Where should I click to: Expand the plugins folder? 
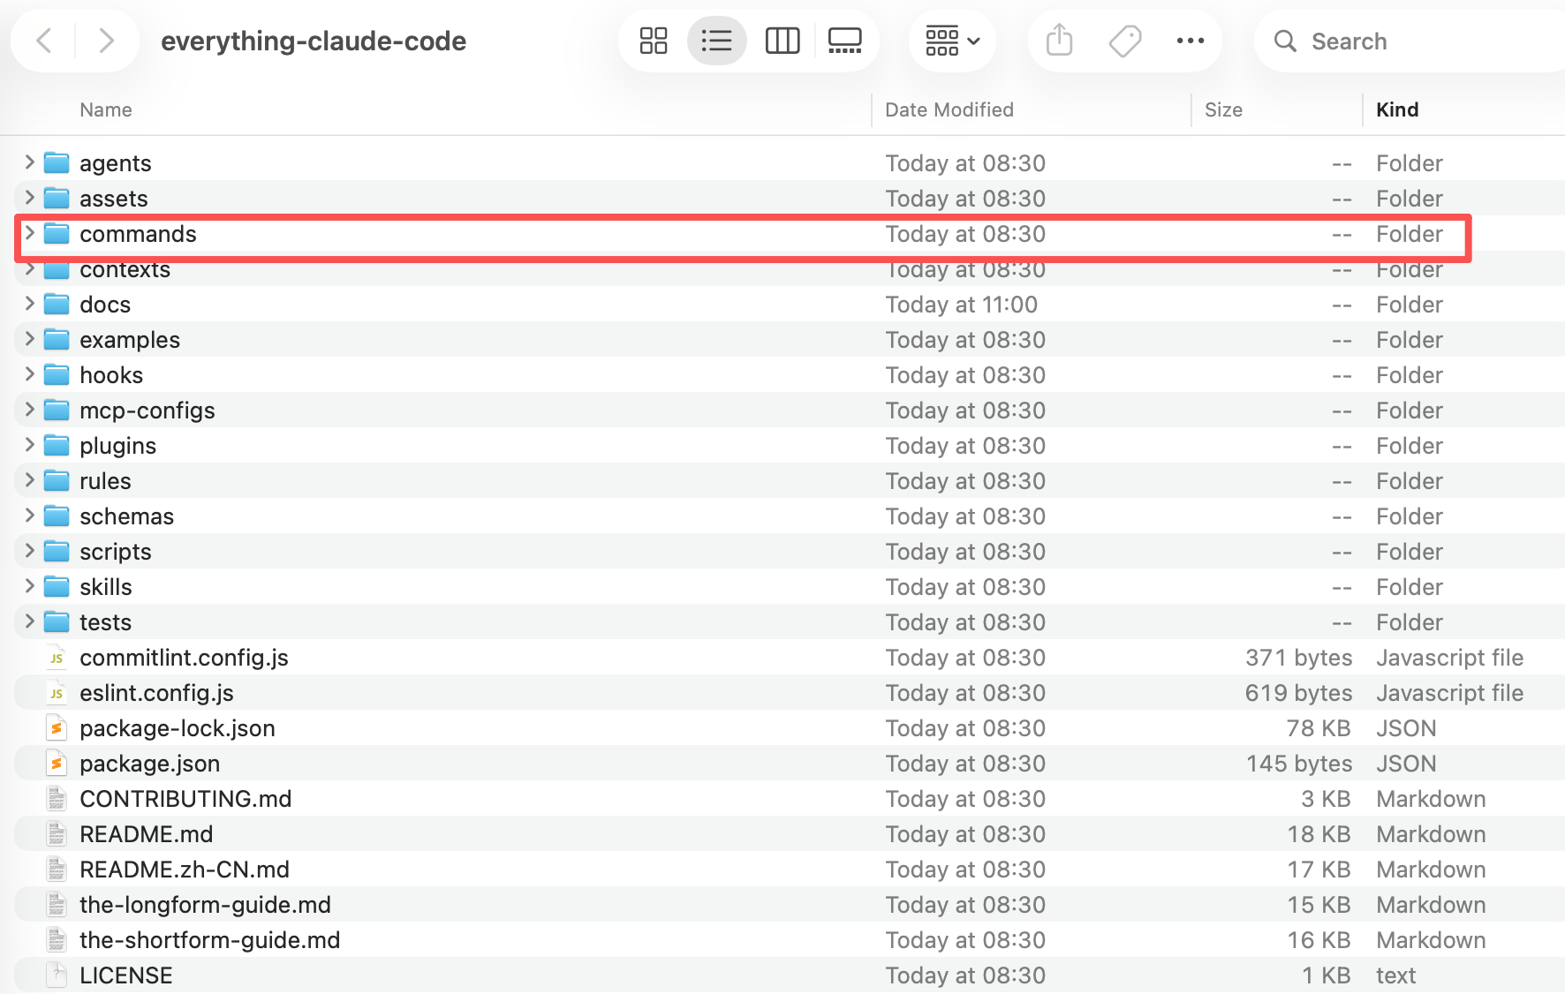[x=29, y=445]
